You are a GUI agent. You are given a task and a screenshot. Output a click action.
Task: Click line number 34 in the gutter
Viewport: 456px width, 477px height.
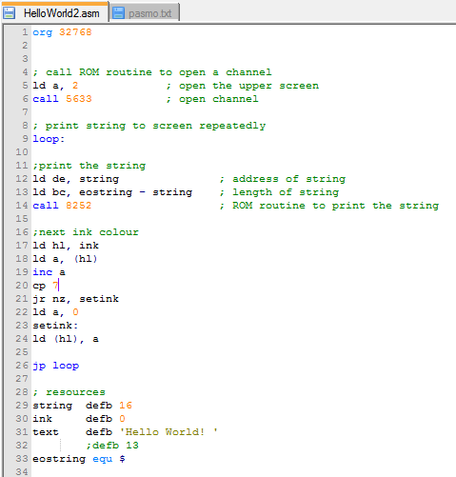tap(22, 472)
